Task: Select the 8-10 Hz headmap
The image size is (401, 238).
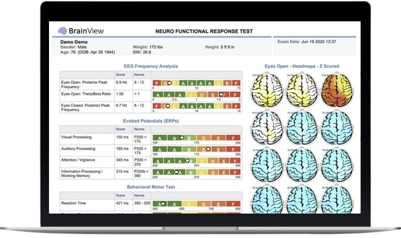Action: tap(267, 128)
